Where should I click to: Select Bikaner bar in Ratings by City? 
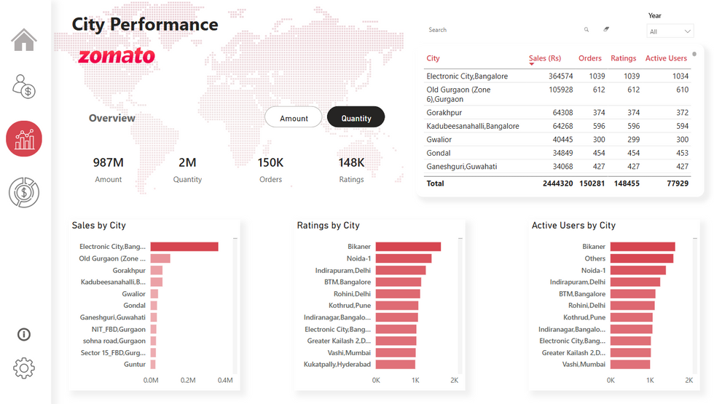408,247
